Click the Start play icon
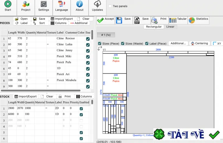223x143 pixels. [x=8, y=4]
